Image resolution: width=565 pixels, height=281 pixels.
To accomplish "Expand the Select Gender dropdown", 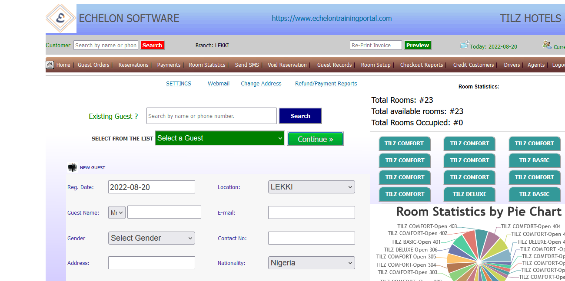I will pos(152,238).
